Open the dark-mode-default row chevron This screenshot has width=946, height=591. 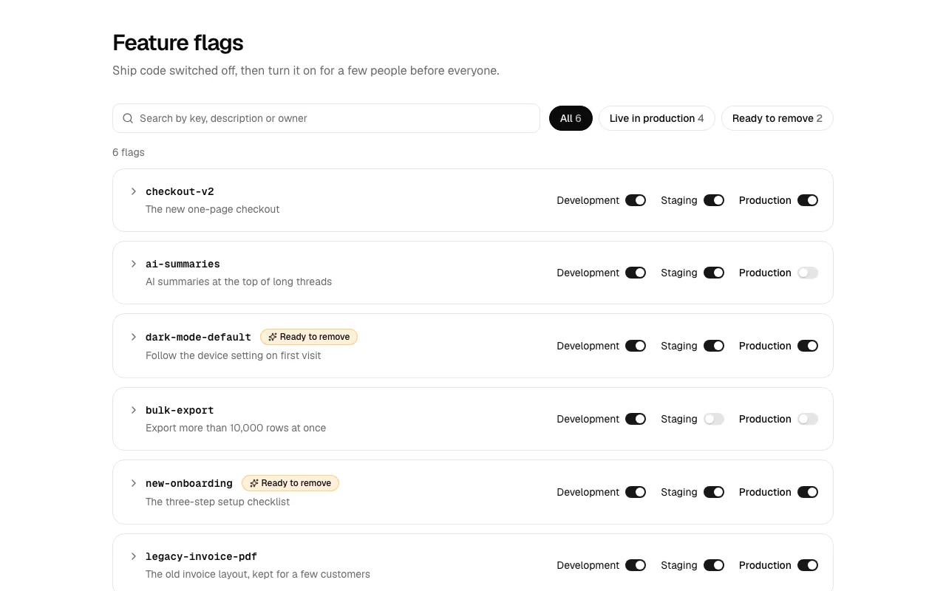click(x=134, y=337)
